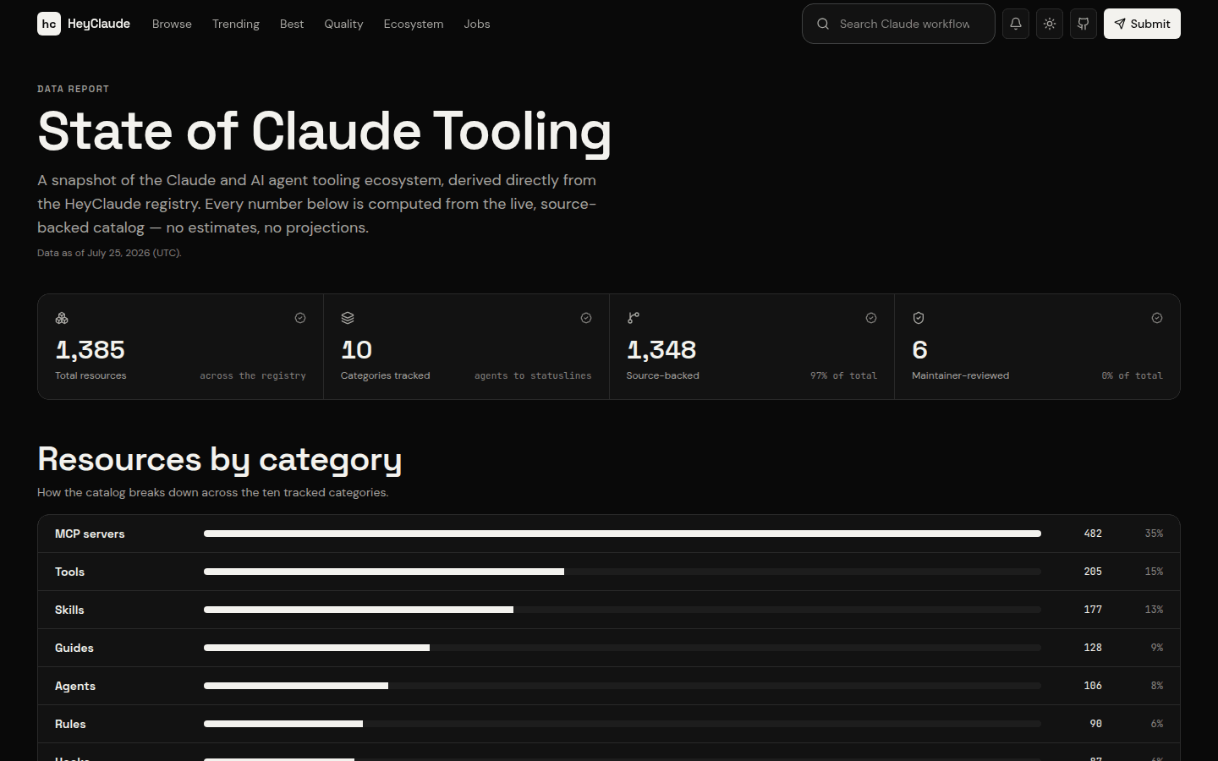Screen dimensions: 1218x761
Task: Select the Rules row label
Action: tap(70, 724)
